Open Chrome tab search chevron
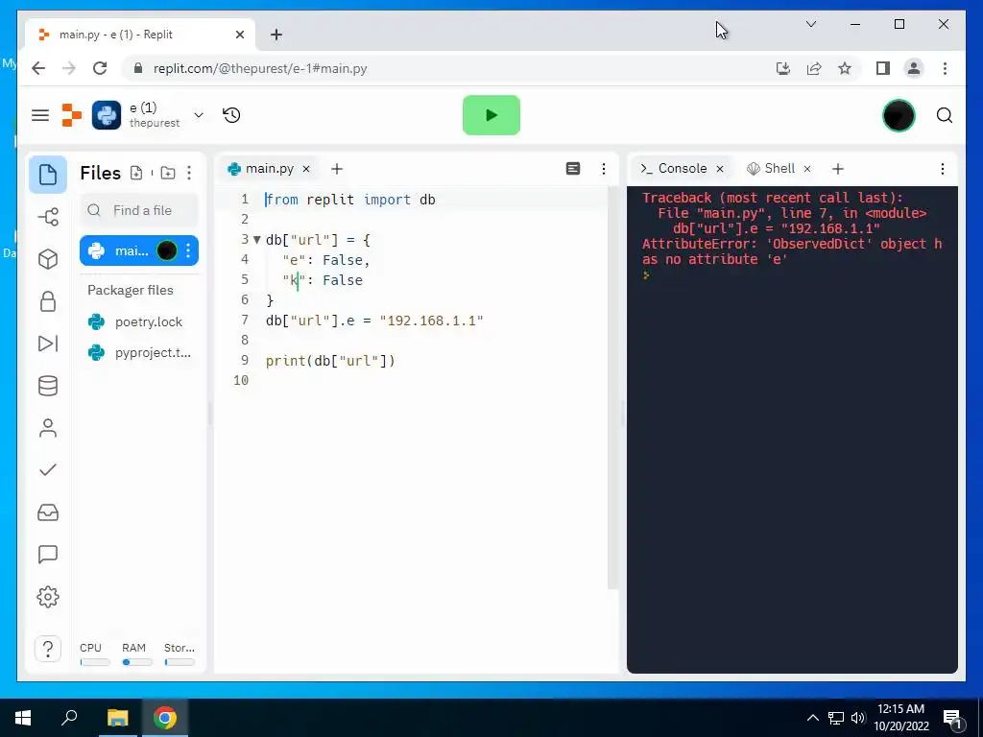The image size is (983, 737). (x=810, y=24)
